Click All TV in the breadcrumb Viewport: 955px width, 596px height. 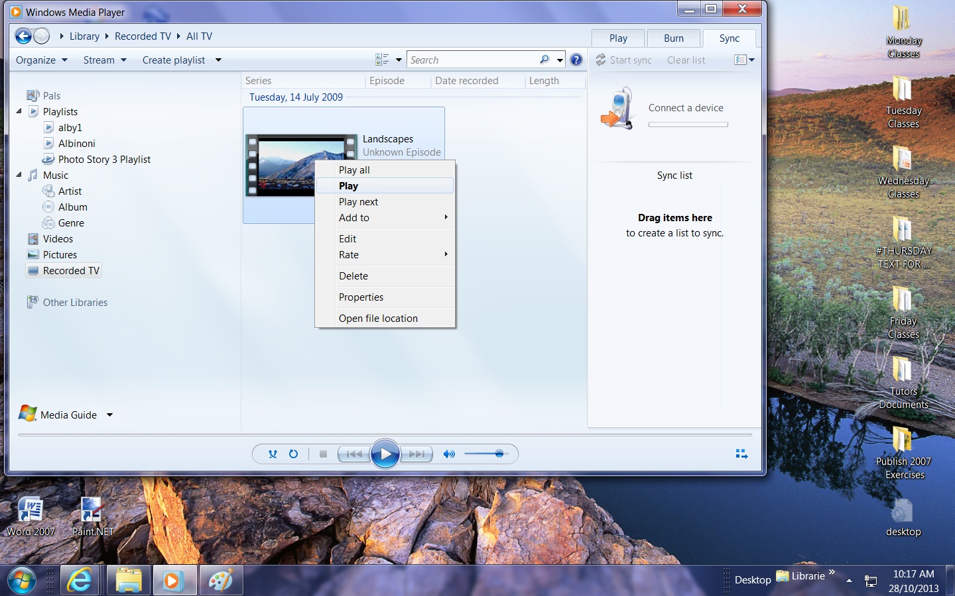tap(199, 36)
